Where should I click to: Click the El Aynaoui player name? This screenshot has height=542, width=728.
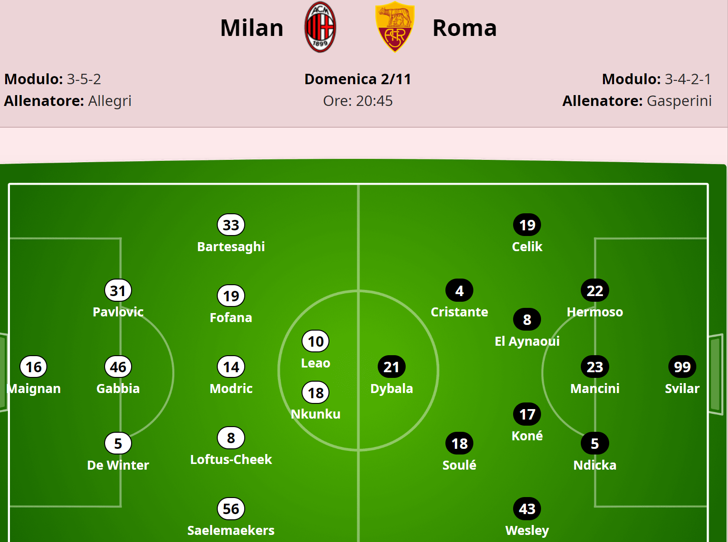pyautogui.click(x=527, y=341)
